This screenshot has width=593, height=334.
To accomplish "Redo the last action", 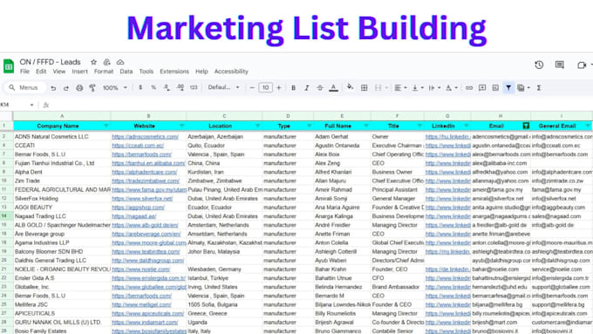I will pos(65,88).
